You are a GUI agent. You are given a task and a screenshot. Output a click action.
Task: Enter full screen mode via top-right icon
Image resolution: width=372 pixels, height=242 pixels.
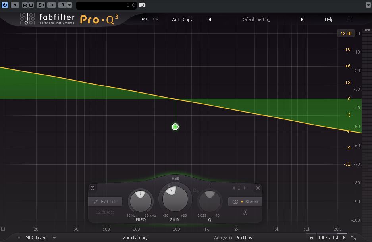[349, 19]
